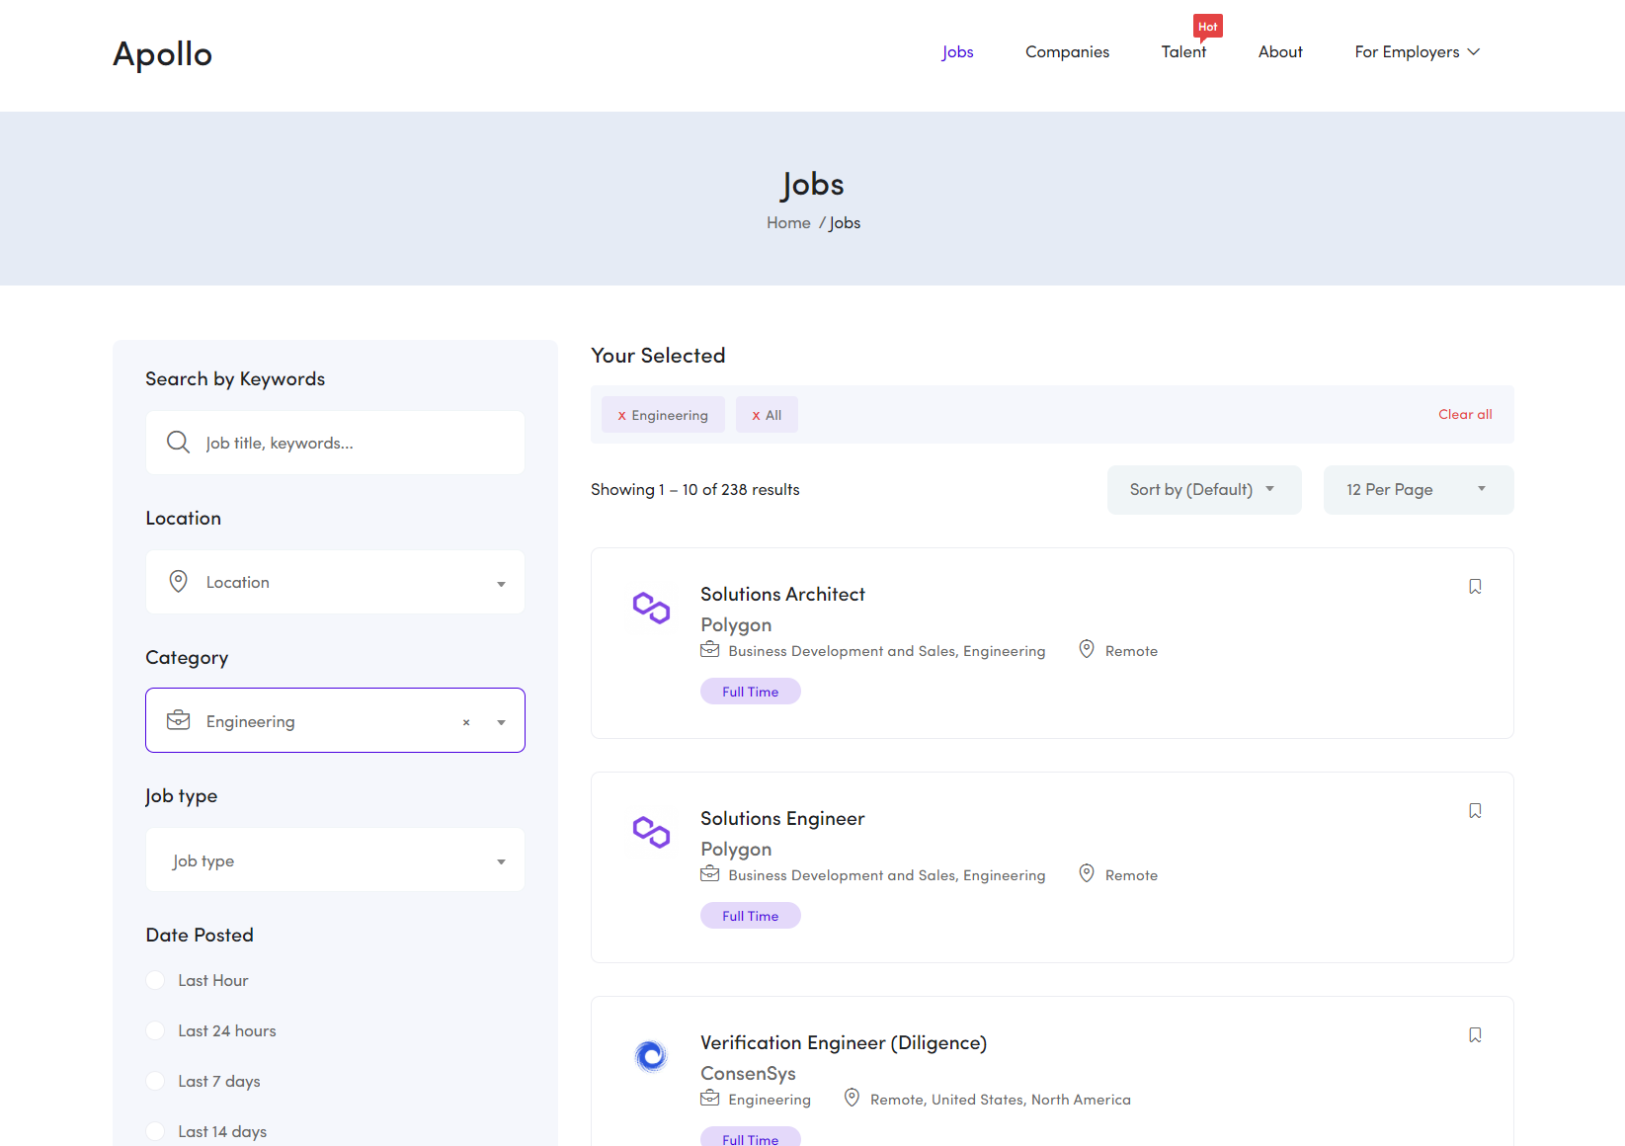Click the keywords search input field
The width and height of the screenshot is (1625, 1146).
click(x=335, y=443)
